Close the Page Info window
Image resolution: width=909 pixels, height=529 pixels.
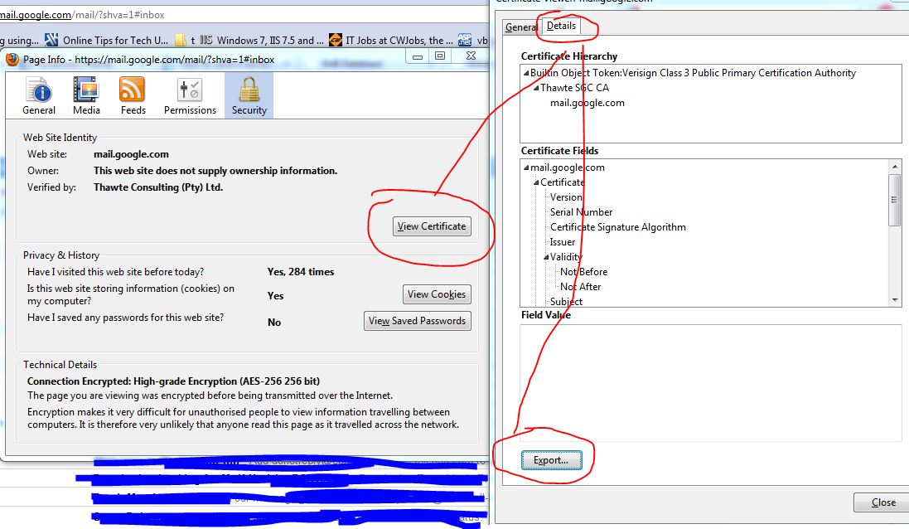pyautogui.click(x=471, y=56)
